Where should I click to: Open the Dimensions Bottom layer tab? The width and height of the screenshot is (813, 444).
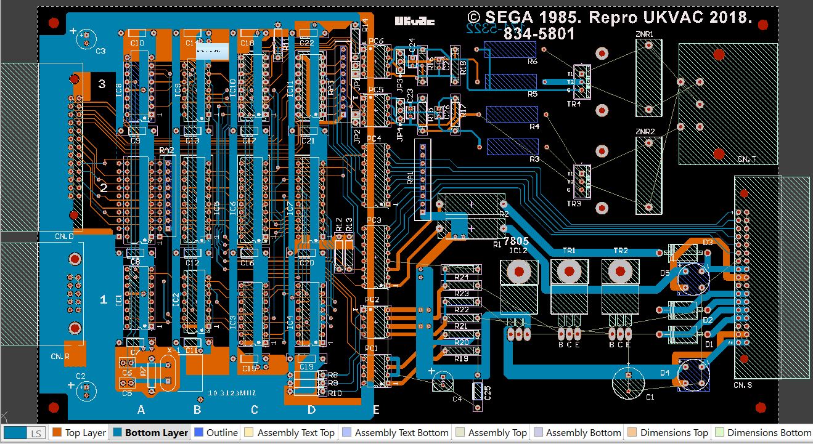[762, 433]
